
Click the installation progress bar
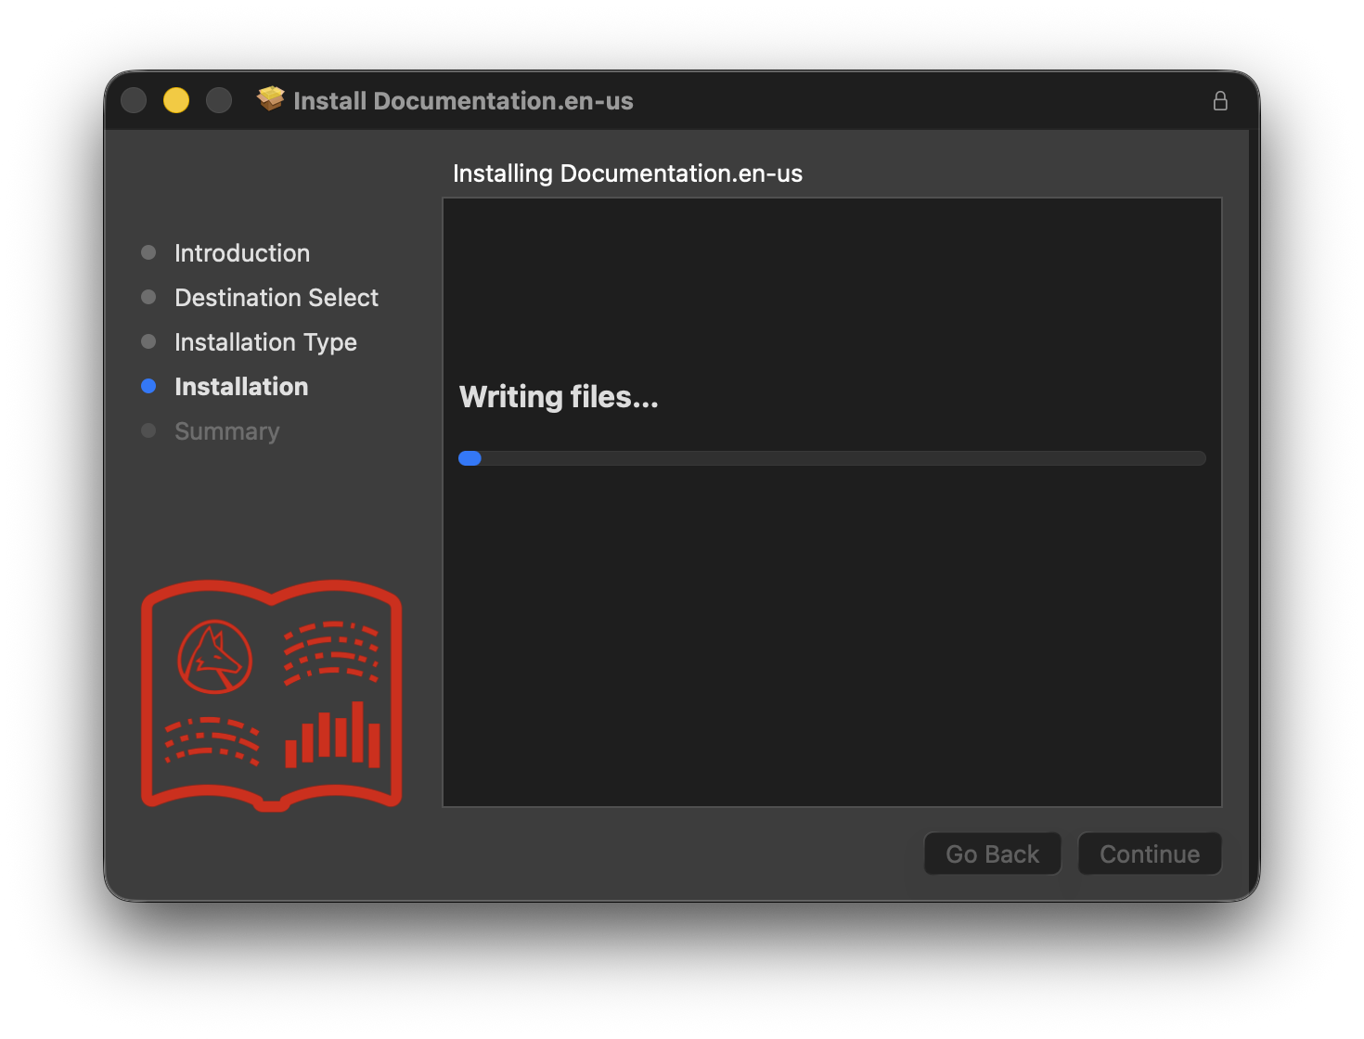[831, 458]
